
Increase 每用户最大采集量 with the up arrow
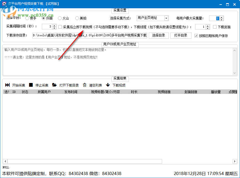[x=221, y=17]
